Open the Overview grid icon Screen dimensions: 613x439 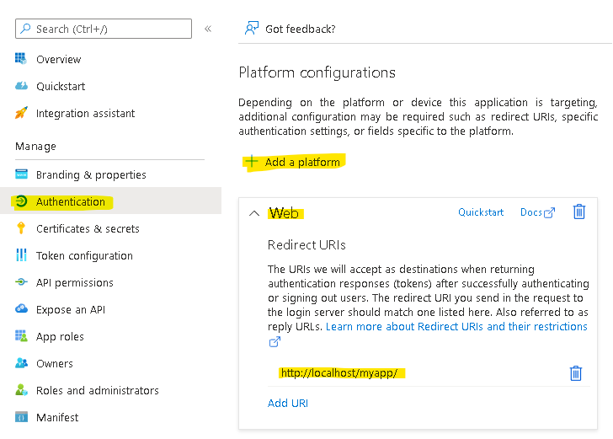point(21,59)
